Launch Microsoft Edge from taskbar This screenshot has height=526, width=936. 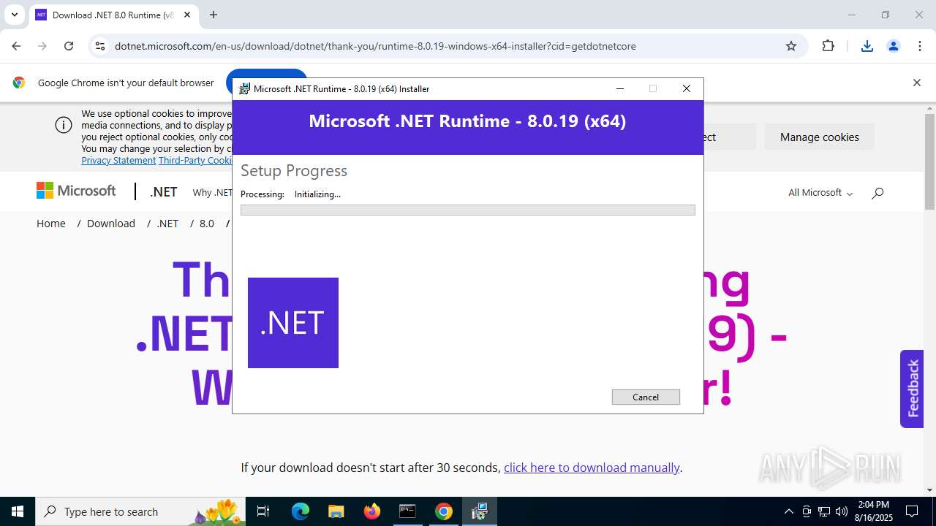coord(301,511)
